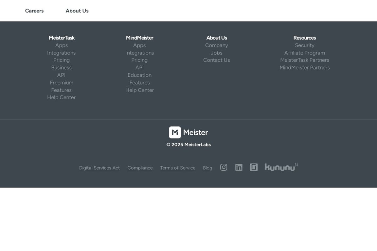
Task: Open the About Us tab at top
Action: 77,11
